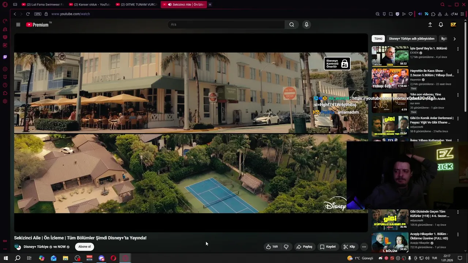
Task: Open the YouTube account avatar menu
Action: click(x=453, y=24)
